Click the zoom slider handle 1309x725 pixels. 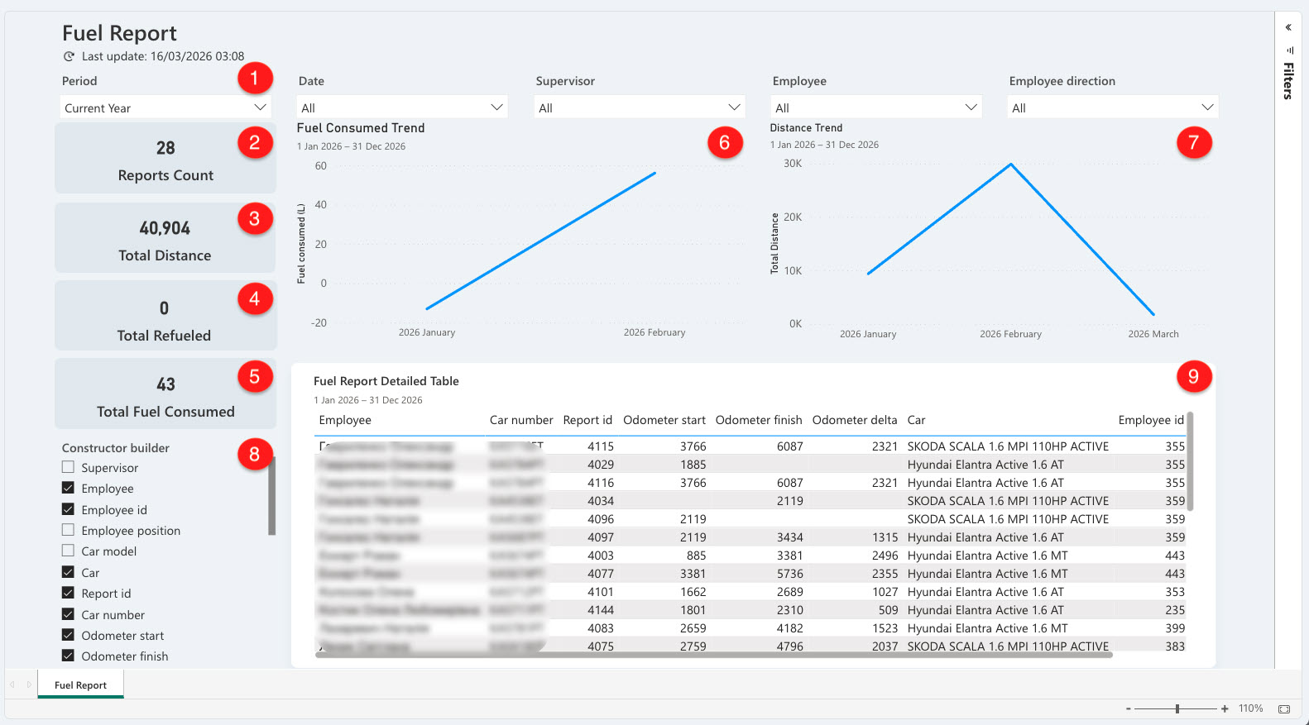1177,708
